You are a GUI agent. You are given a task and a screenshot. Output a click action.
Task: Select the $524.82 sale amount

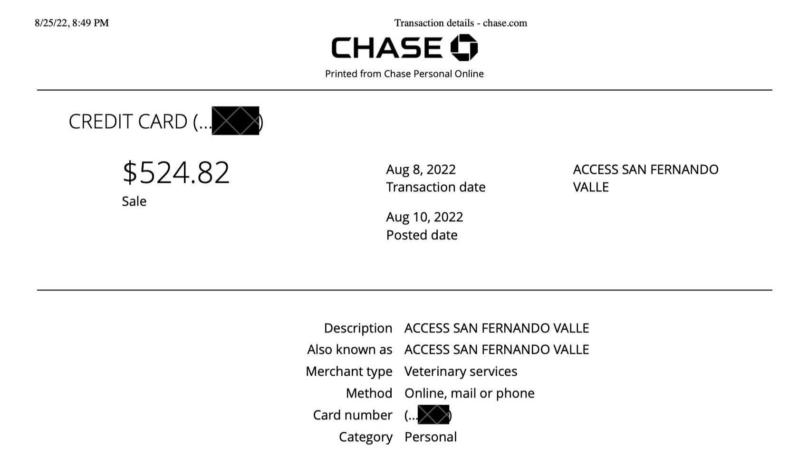[x=176, y=172]
